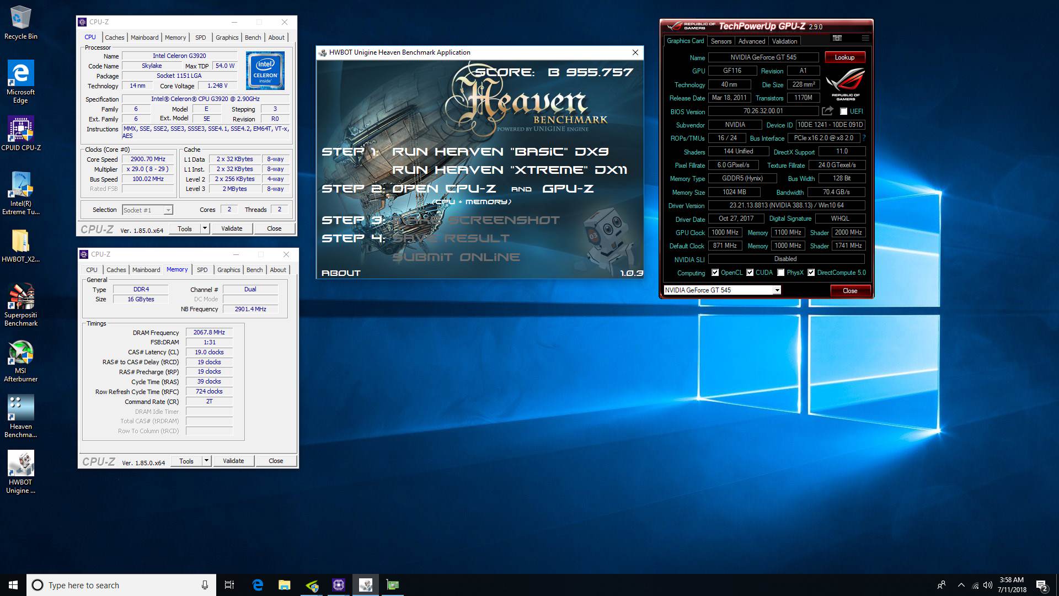Toggle the DirectCompute 5.0 checkbox
This screenshot has height=596, width=1059.
coord(811,273)
